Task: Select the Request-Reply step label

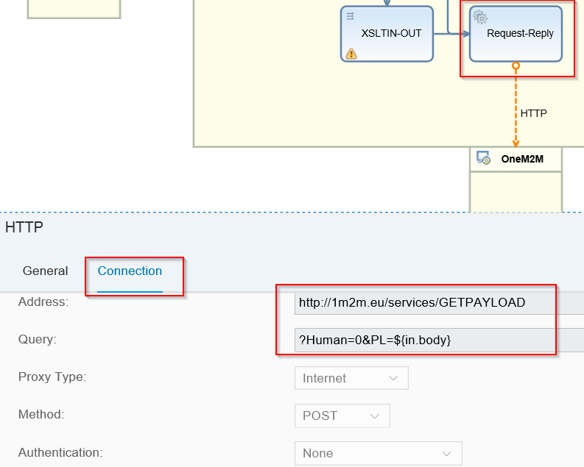Action: 520,34
